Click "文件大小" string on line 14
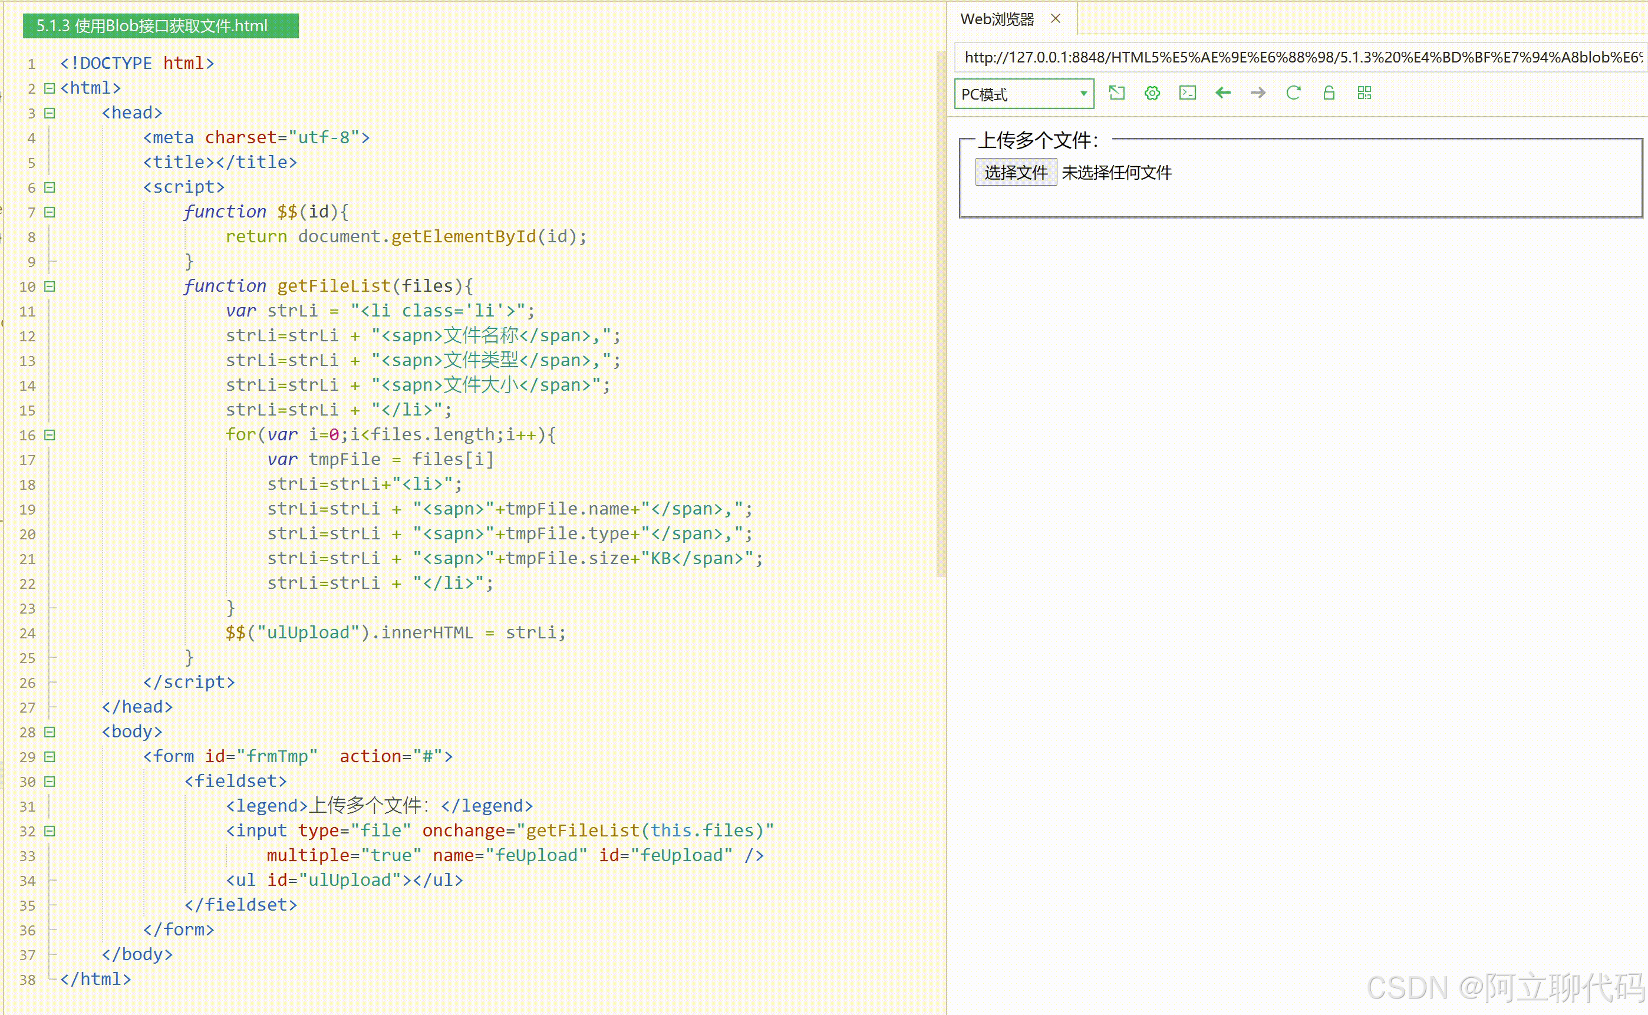Screen dimensions: 1648x1015 480,385
